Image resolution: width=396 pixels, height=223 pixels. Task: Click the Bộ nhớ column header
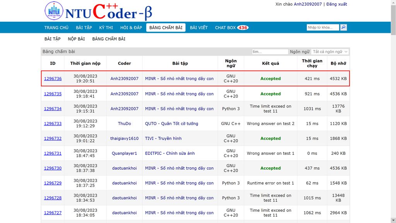tap(338, 63)
